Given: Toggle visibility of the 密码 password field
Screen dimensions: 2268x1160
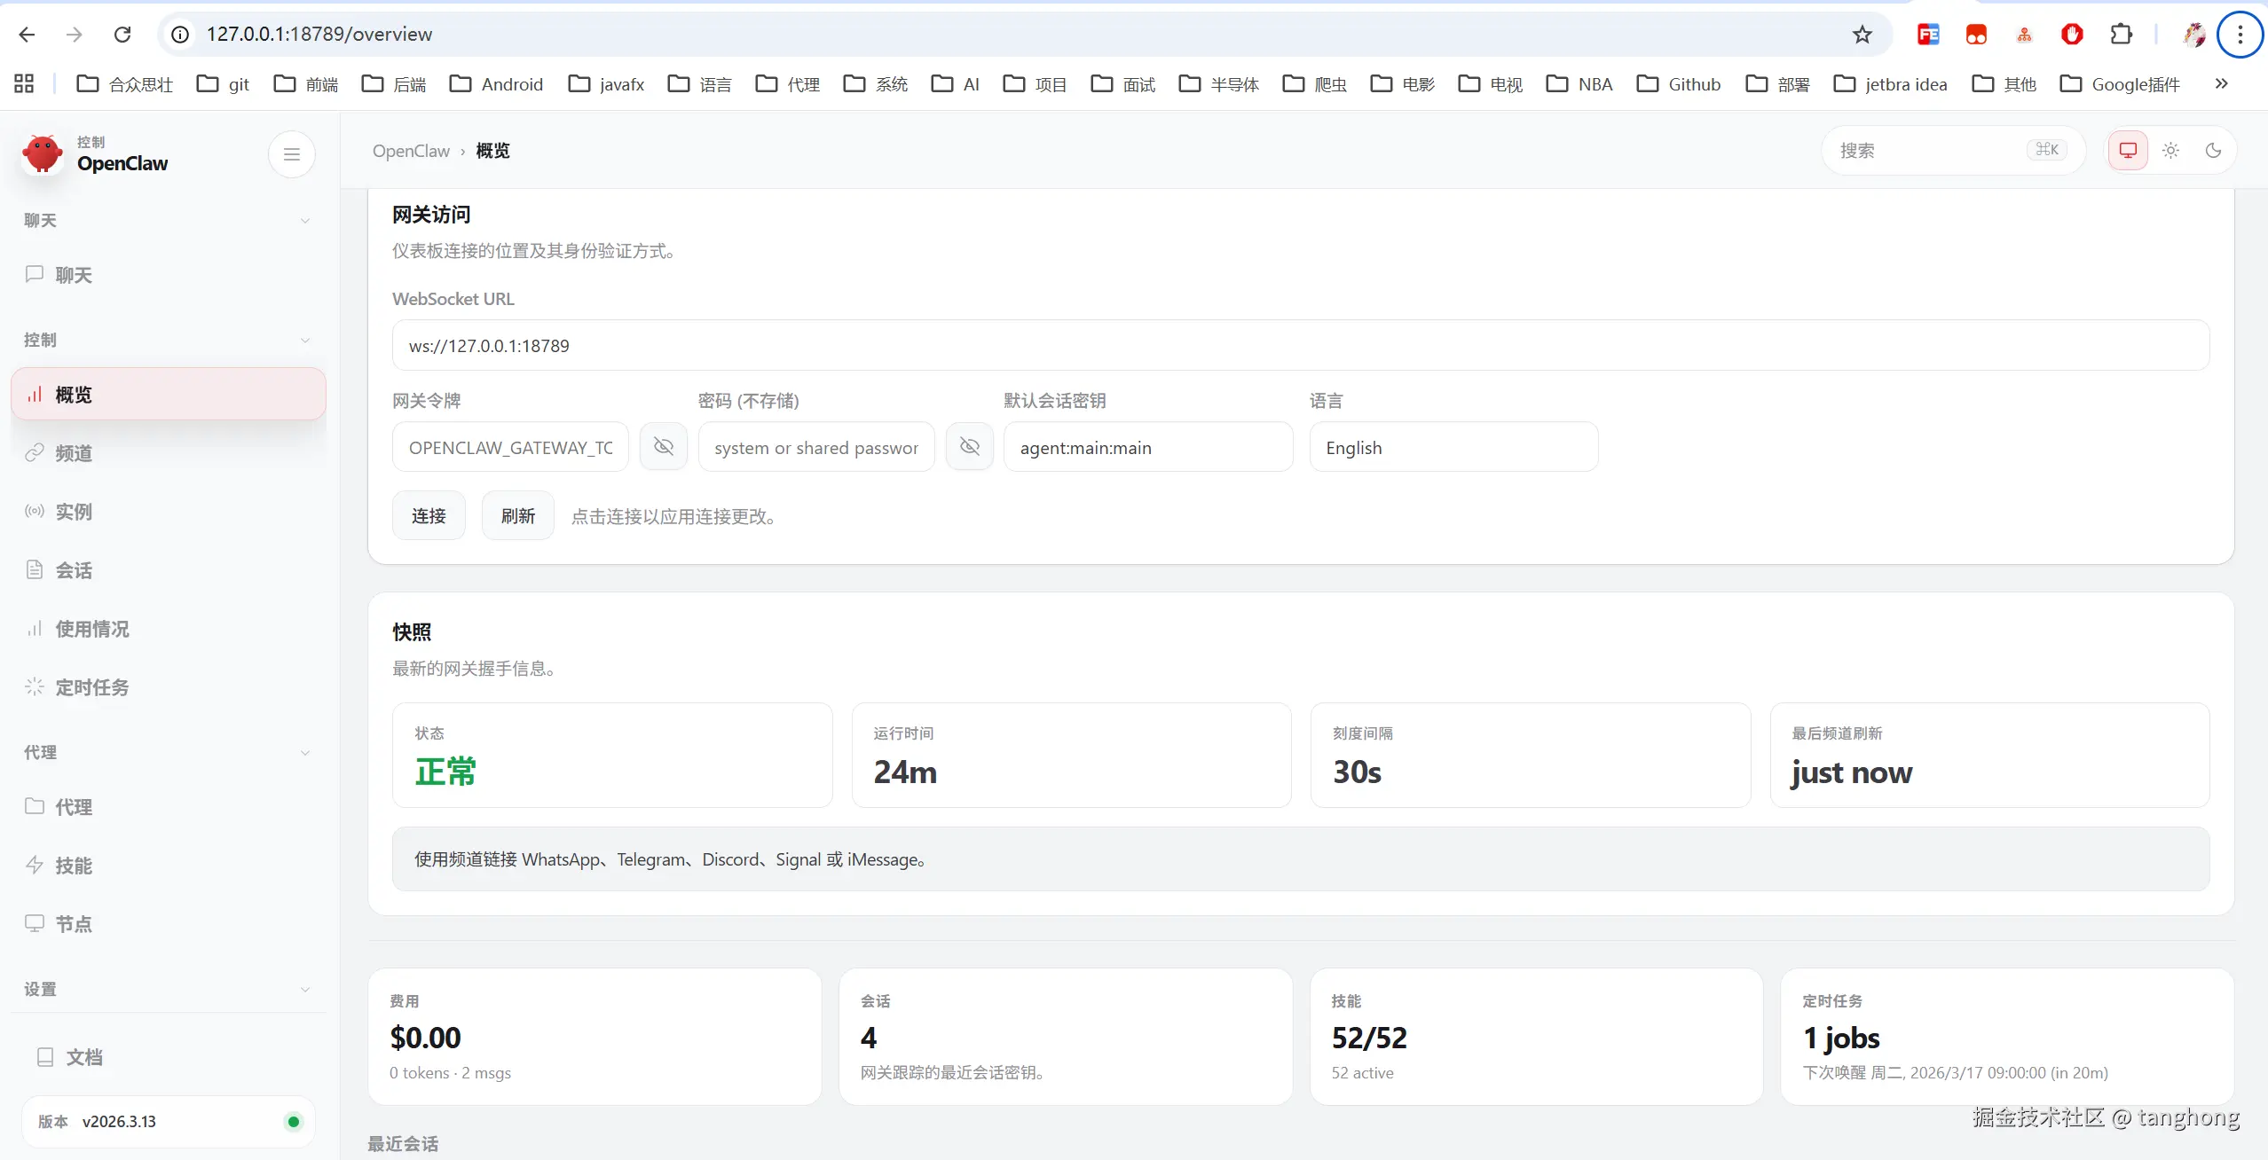Looking at the screenshot, I should (x=969, y=447).
